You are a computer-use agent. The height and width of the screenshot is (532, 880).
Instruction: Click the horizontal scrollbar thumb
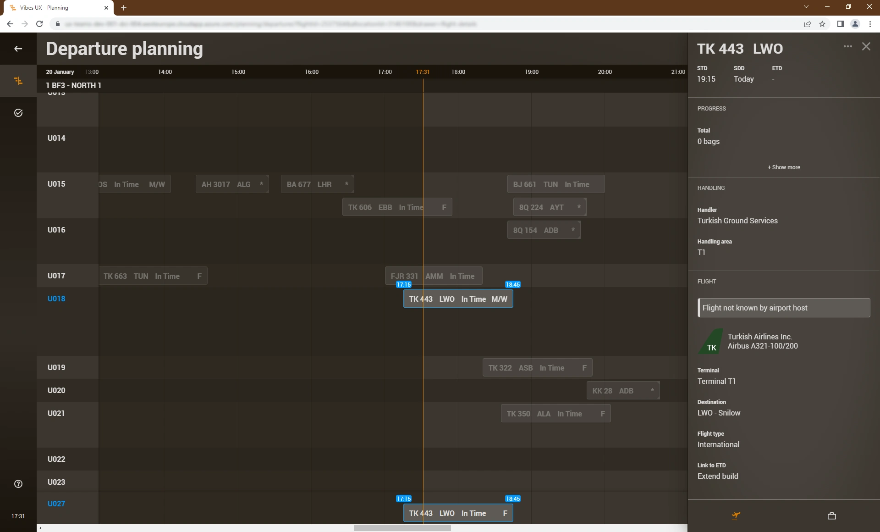click(x=402, y=528)
